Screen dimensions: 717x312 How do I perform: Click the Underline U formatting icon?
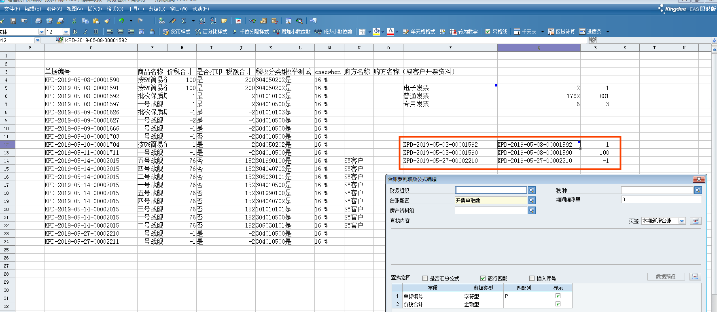[x=96, y=32]
